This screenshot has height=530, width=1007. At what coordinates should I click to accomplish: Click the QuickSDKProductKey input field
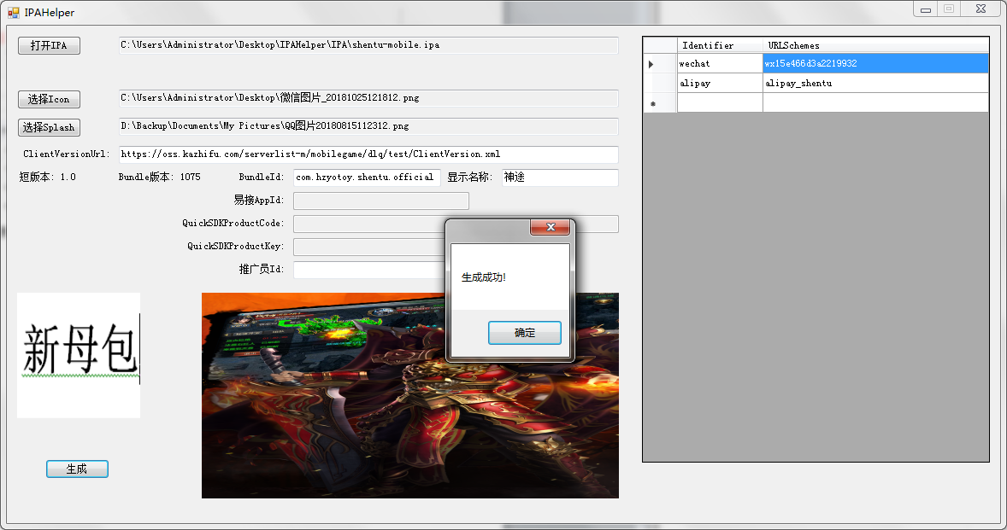[368, 247]
